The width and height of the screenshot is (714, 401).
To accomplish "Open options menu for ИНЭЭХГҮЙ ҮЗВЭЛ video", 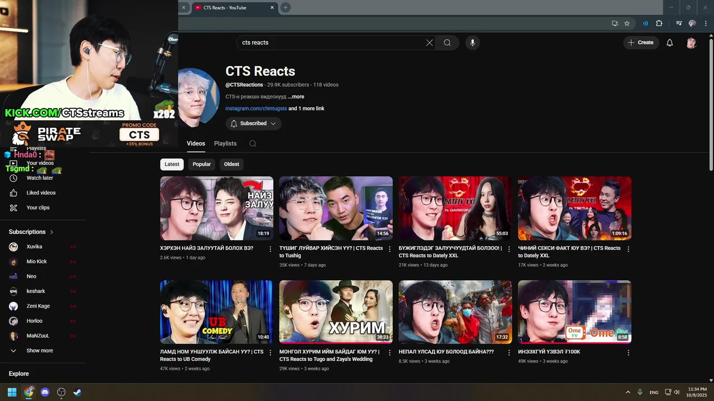I will pos(629,353).
